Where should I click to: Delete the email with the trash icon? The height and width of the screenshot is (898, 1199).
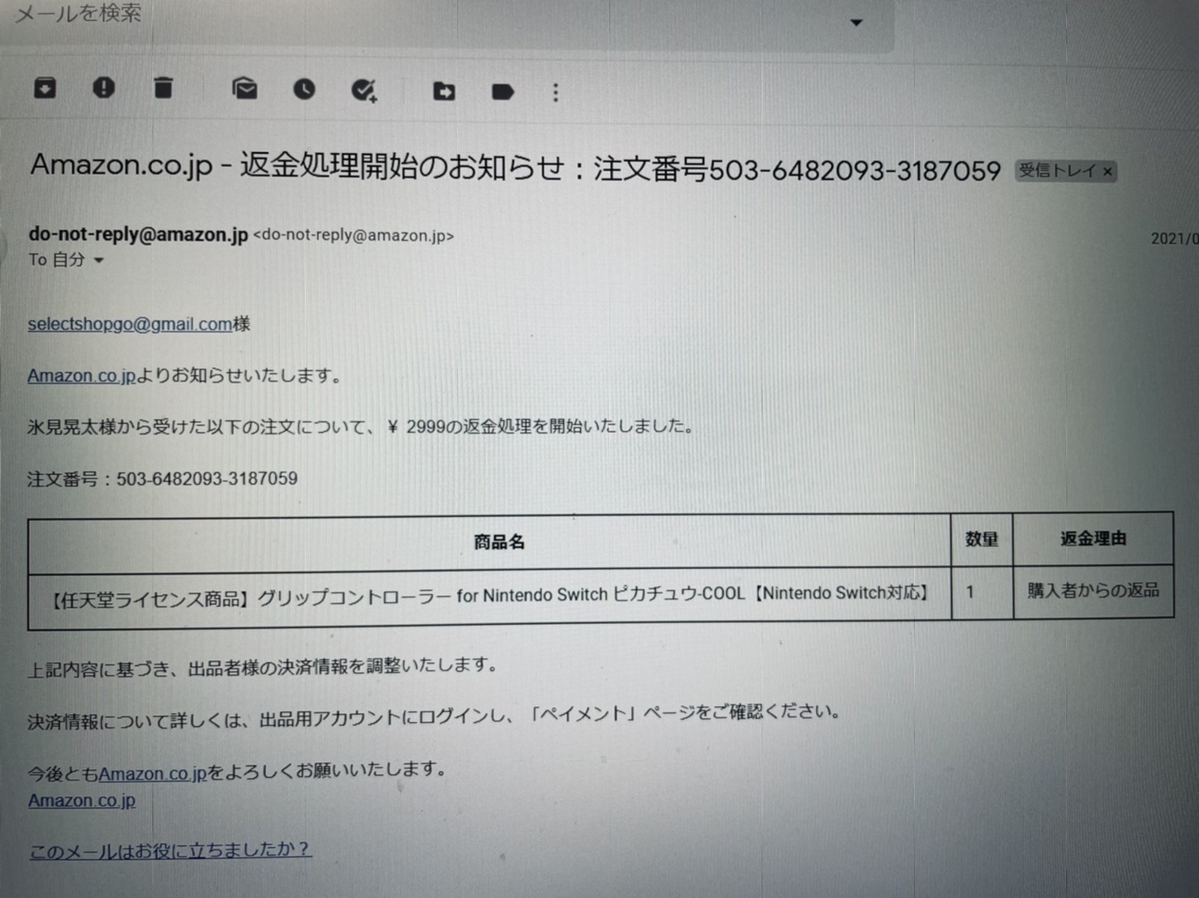[163, 87]
